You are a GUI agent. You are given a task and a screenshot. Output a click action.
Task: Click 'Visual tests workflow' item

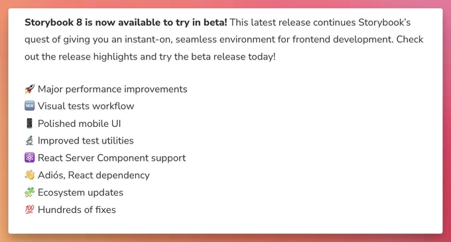pos(86,106)
